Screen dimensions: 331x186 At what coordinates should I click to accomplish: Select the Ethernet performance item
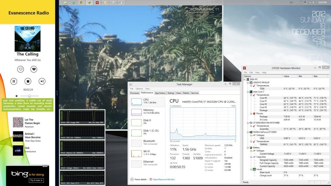147,164
